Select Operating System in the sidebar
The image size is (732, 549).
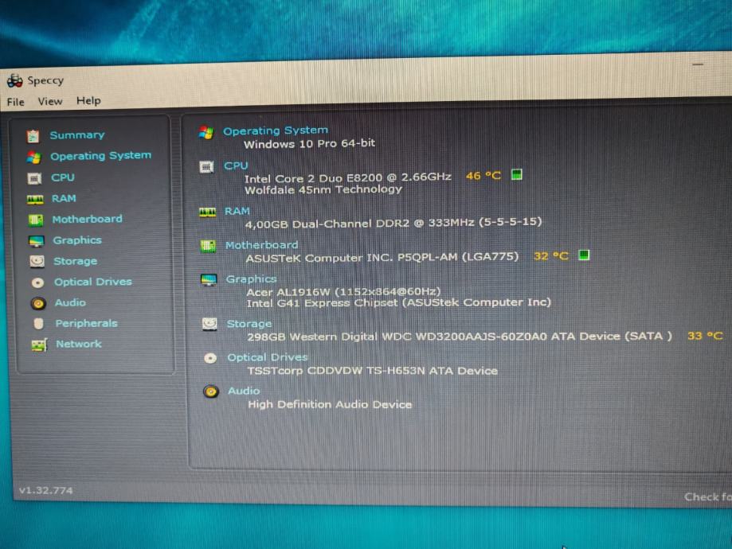pos(101,156)
